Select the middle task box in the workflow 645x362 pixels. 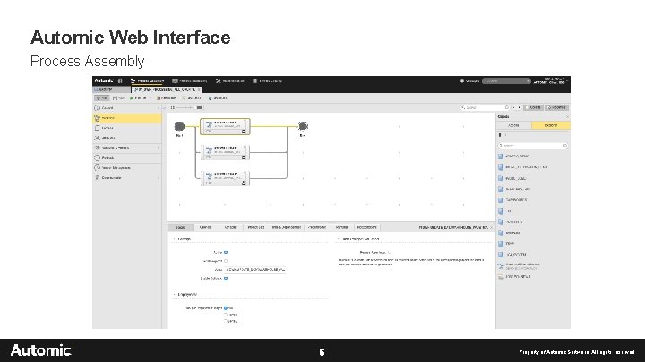click(x=225, y=152)
